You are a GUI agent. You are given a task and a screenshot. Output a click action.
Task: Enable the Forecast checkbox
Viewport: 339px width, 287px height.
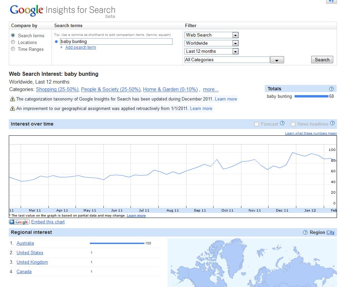pyautogui.click(x=256, y=124)
